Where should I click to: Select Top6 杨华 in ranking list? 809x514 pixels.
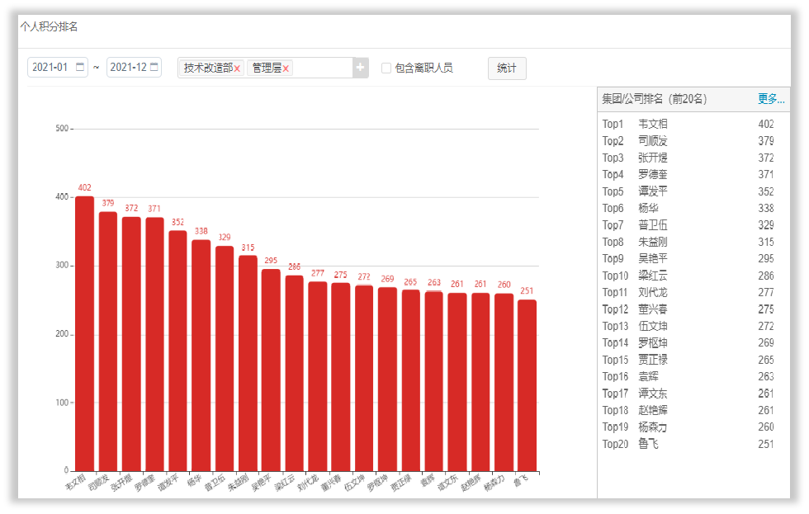click(688, 208)
